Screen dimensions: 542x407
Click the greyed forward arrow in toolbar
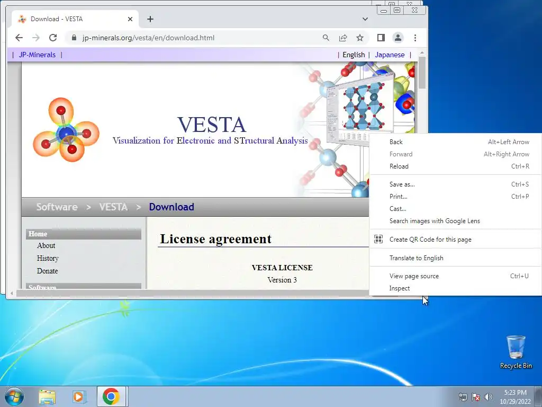[36, 38]
